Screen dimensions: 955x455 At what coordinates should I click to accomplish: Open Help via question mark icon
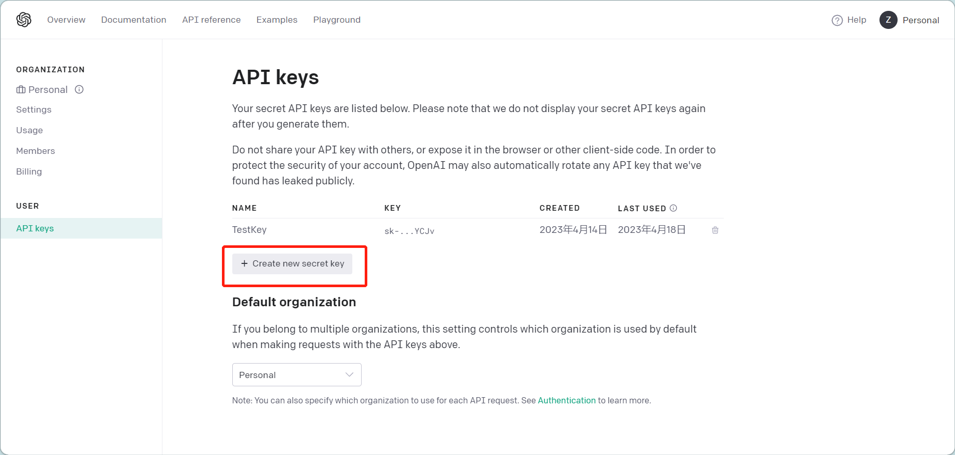point(837,20)
